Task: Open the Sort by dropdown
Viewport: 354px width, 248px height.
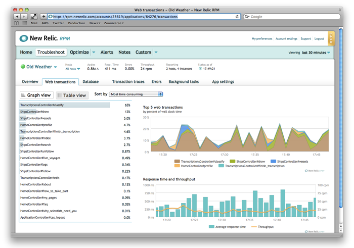Action: [136, 94]
